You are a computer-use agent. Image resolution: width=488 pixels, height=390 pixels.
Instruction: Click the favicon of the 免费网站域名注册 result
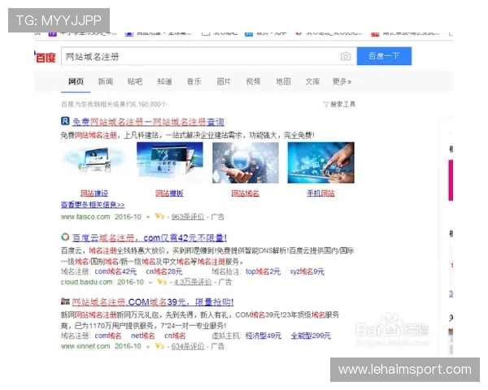[65, 121]
